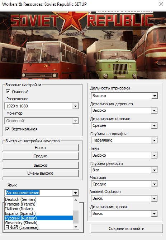This screenshot has width=166, height=240.
Task: Click the language list scroll-up arrow
Action: click(76, 200)
